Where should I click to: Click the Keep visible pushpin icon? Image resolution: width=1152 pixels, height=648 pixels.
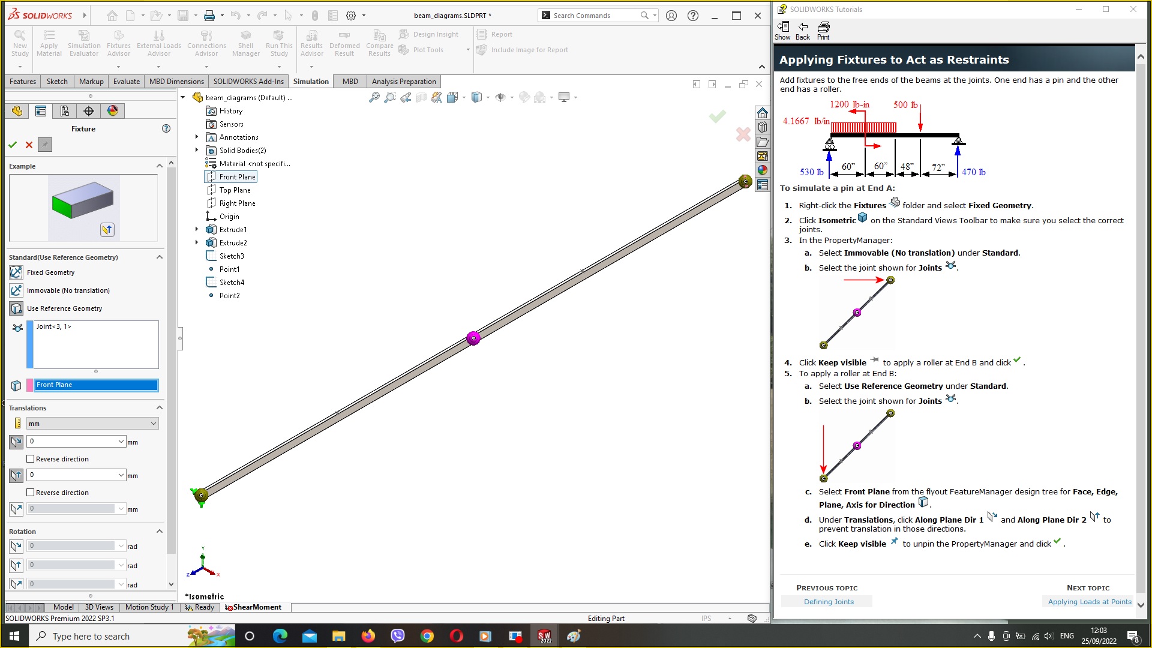[45, 145]
